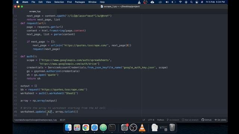
Task: Open Spotlight search
Action: tap(191, 2)
